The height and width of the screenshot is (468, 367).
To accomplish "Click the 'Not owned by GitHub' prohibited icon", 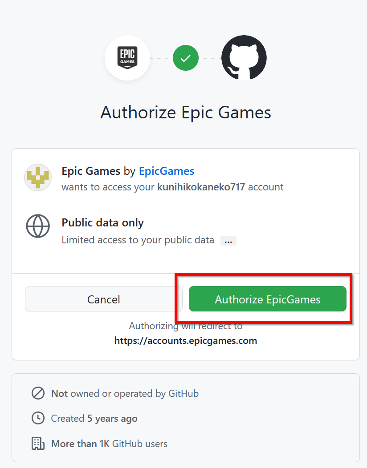I will pyautogui.click(x=38, y=393).
